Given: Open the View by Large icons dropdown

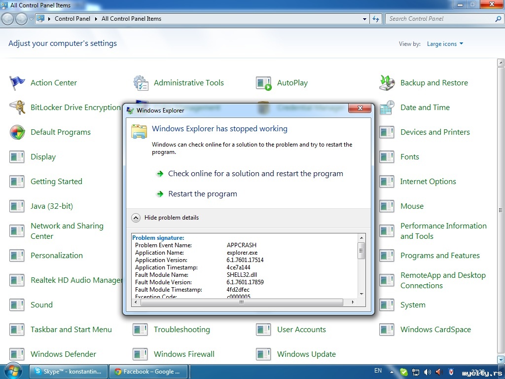Looking at the screenshot, I should pyautogui.click(x=445, y=44).
